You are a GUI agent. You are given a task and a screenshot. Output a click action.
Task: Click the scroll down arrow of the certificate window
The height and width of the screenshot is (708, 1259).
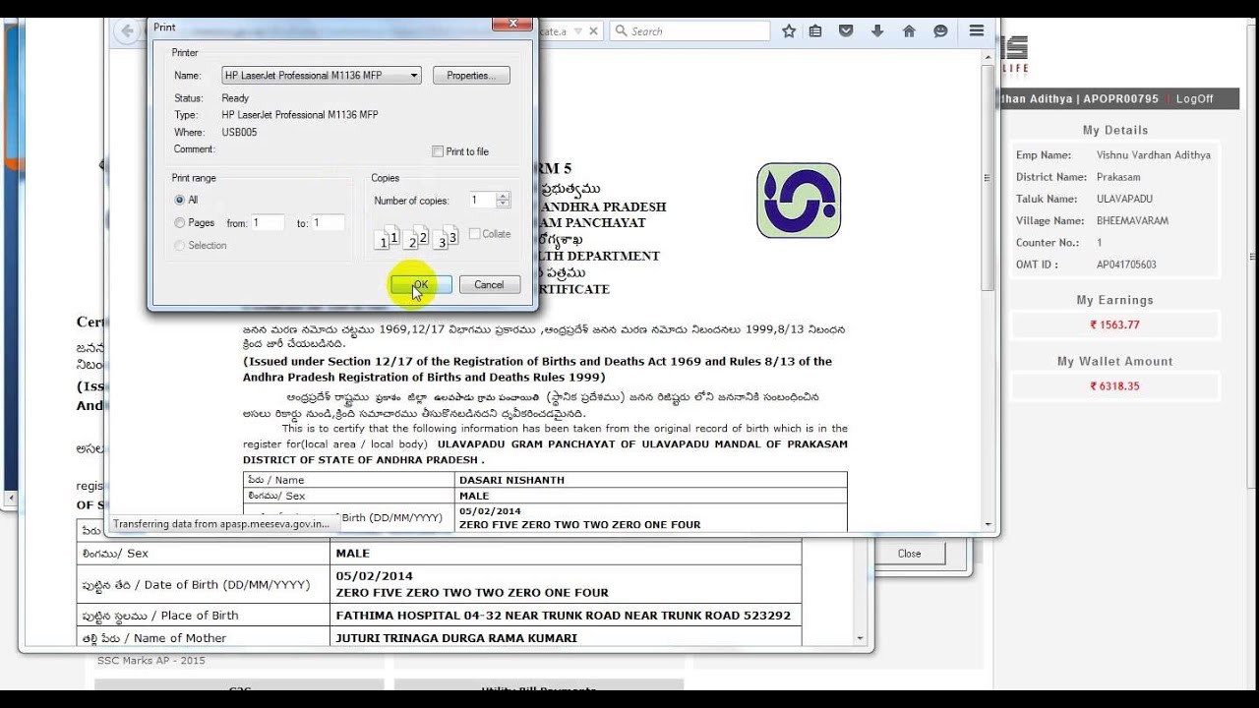pyautogui.click(x=989, y=525)
